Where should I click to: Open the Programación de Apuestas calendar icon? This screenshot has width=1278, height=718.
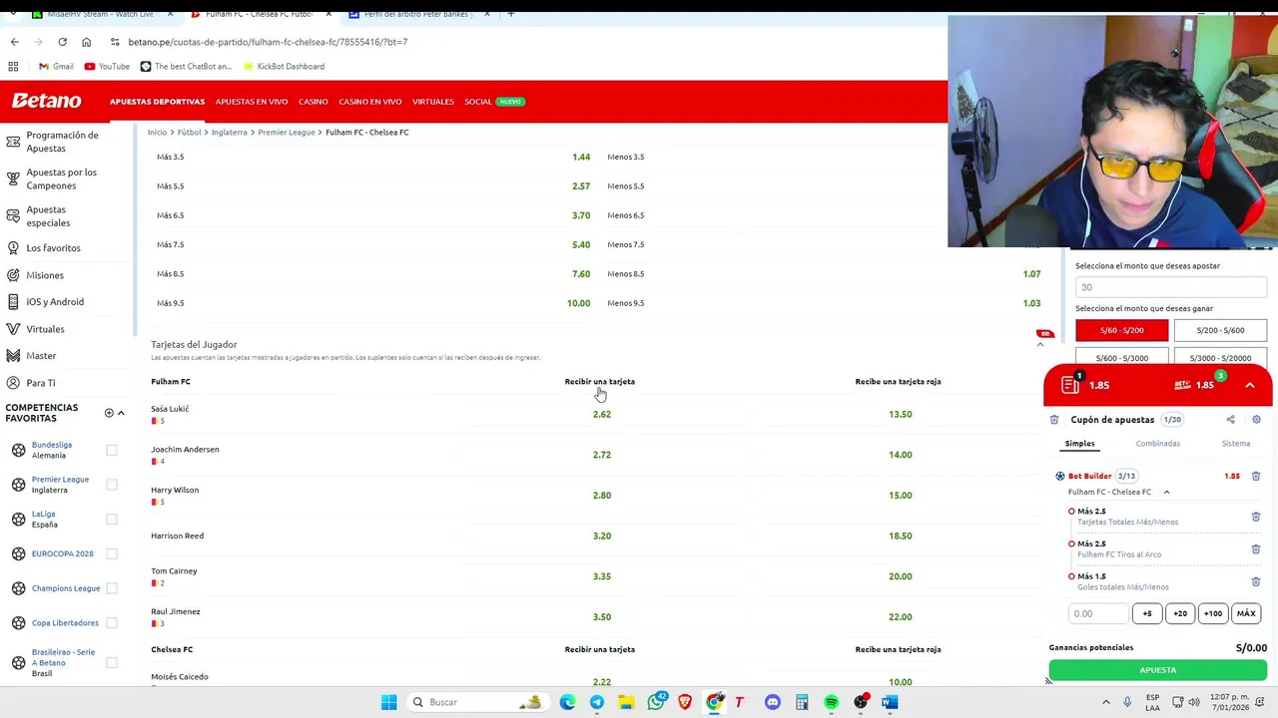point(13,142)
